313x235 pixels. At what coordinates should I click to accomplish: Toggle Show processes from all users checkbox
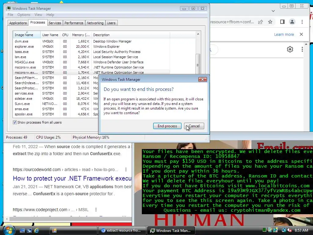(15, 122)
